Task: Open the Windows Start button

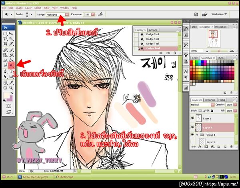Action: click(8, 177)
